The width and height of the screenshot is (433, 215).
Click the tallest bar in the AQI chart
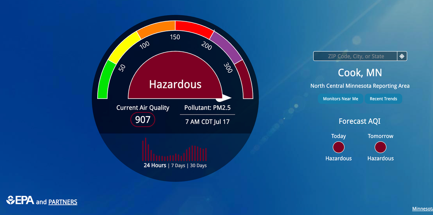[x=145, y=149]
